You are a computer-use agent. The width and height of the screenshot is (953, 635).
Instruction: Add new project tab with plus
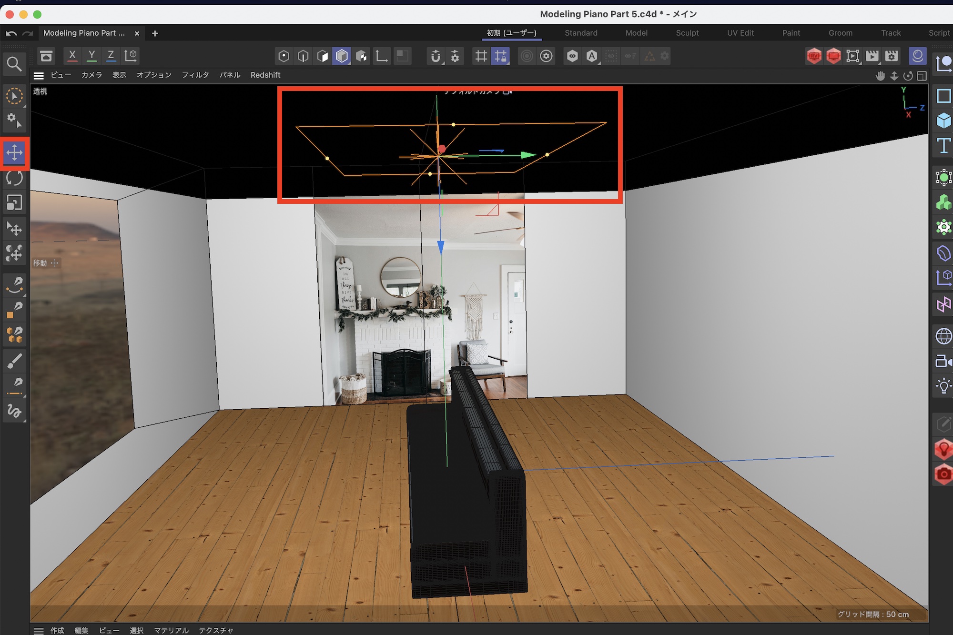pos(155,33)
